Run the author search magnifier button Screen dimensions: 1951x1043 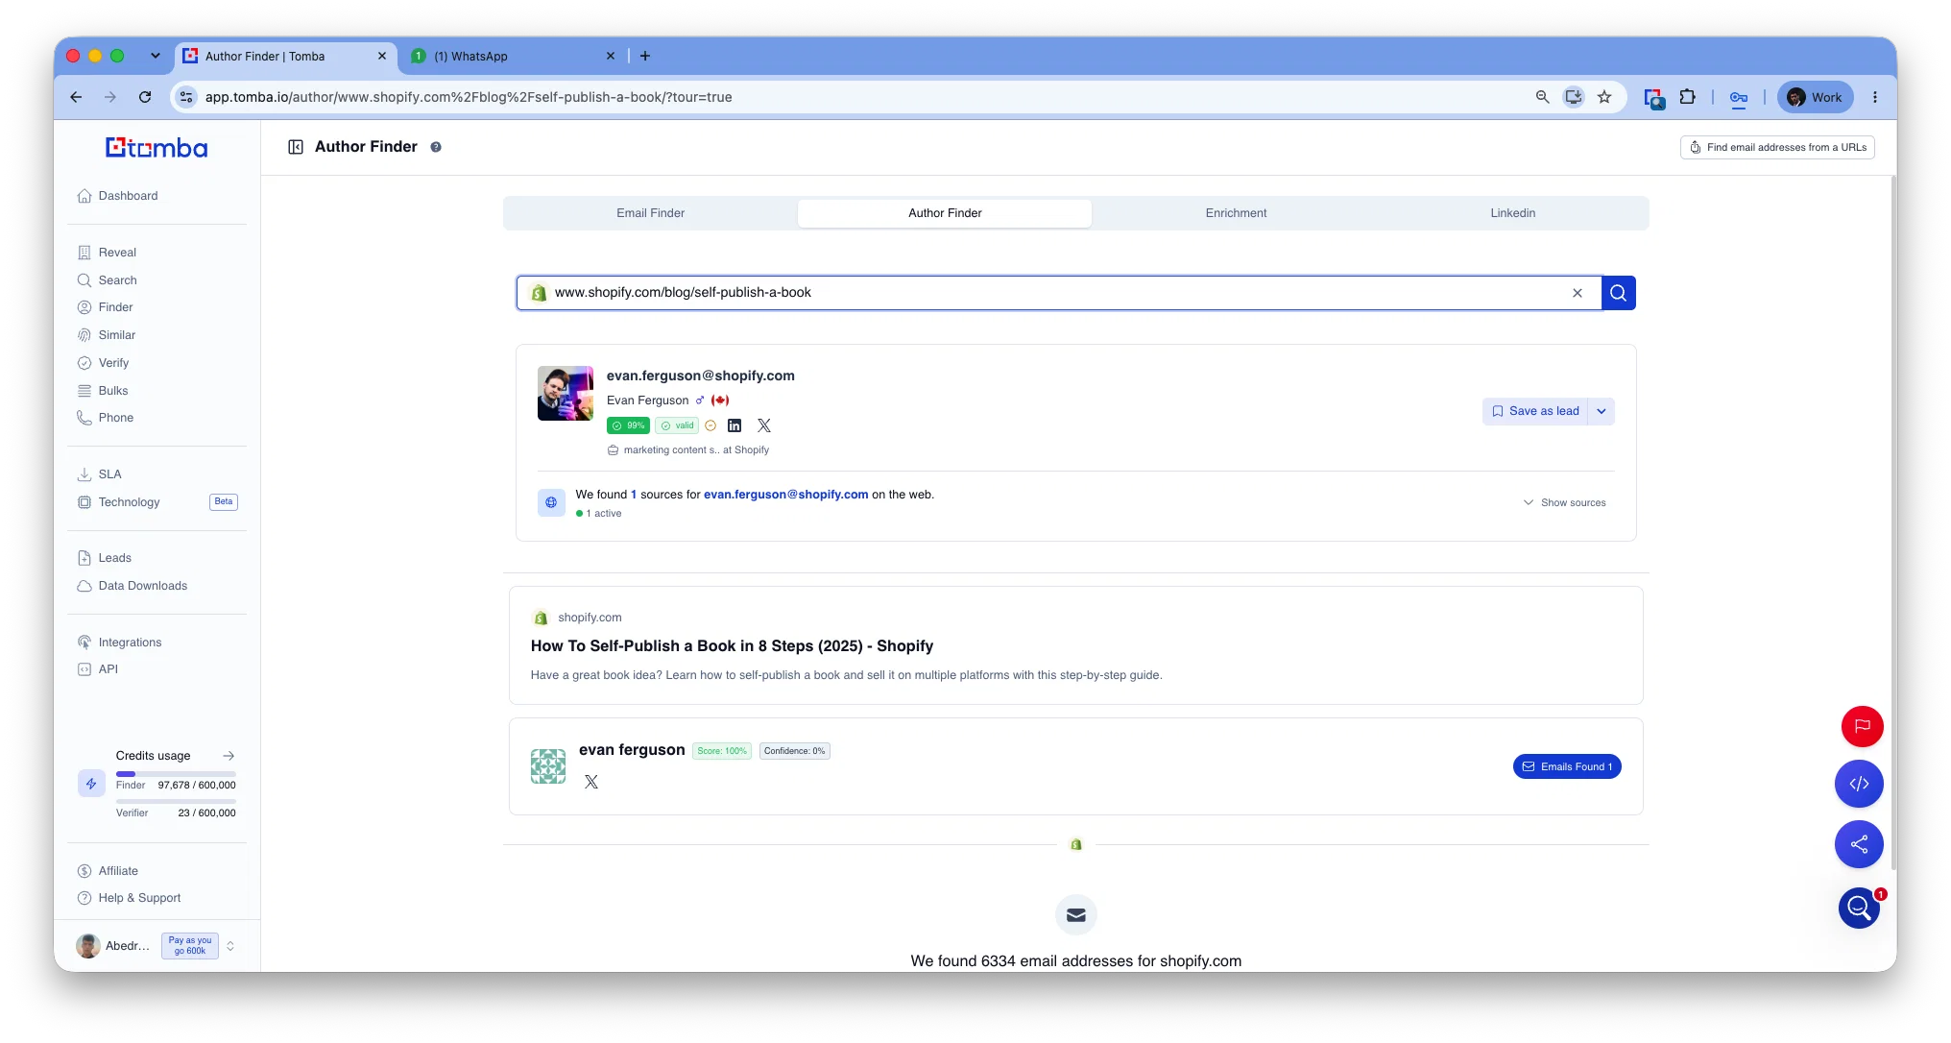(1619, 293)
